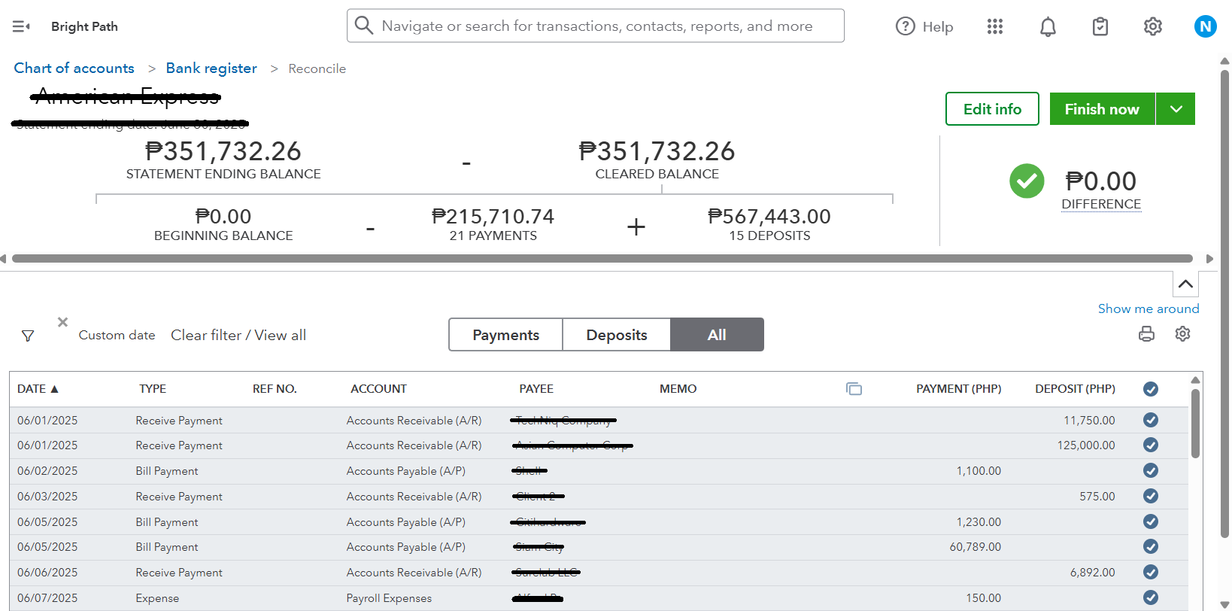Open the notifications bell
The width and height of the screenshot is (1232, 611).
coord(1048,27)
